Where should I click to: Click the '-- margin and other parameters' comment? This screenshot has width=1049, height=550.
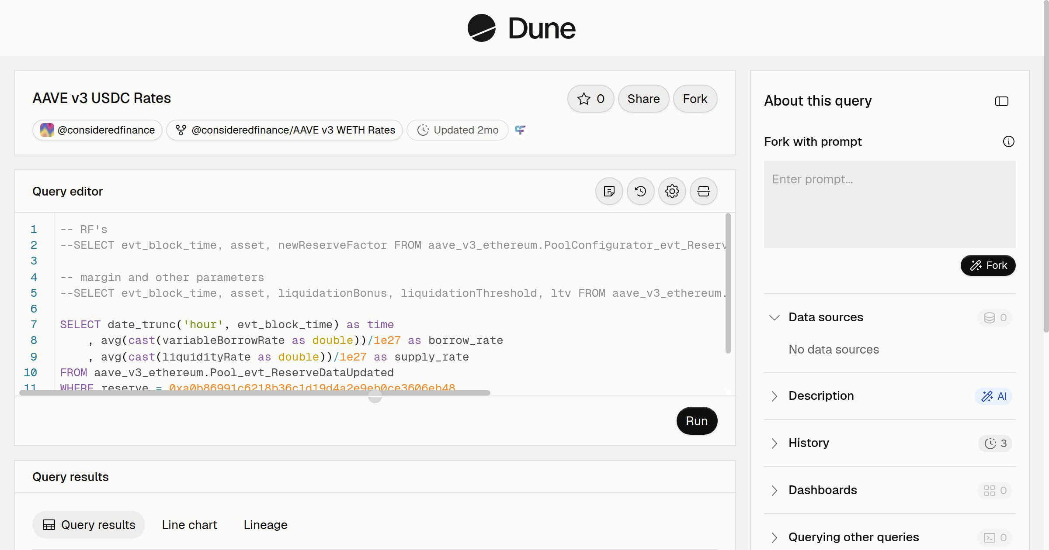[x=162, y=278]
